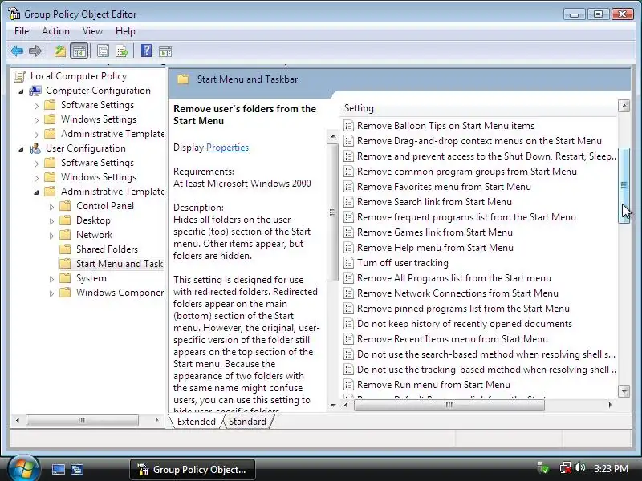Click the tree pane scroll-right arrow

(x=156, y=420)
